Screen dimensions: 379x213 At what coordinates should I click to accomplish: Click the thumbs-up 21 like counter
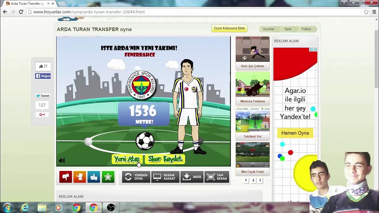pos(43,66)
